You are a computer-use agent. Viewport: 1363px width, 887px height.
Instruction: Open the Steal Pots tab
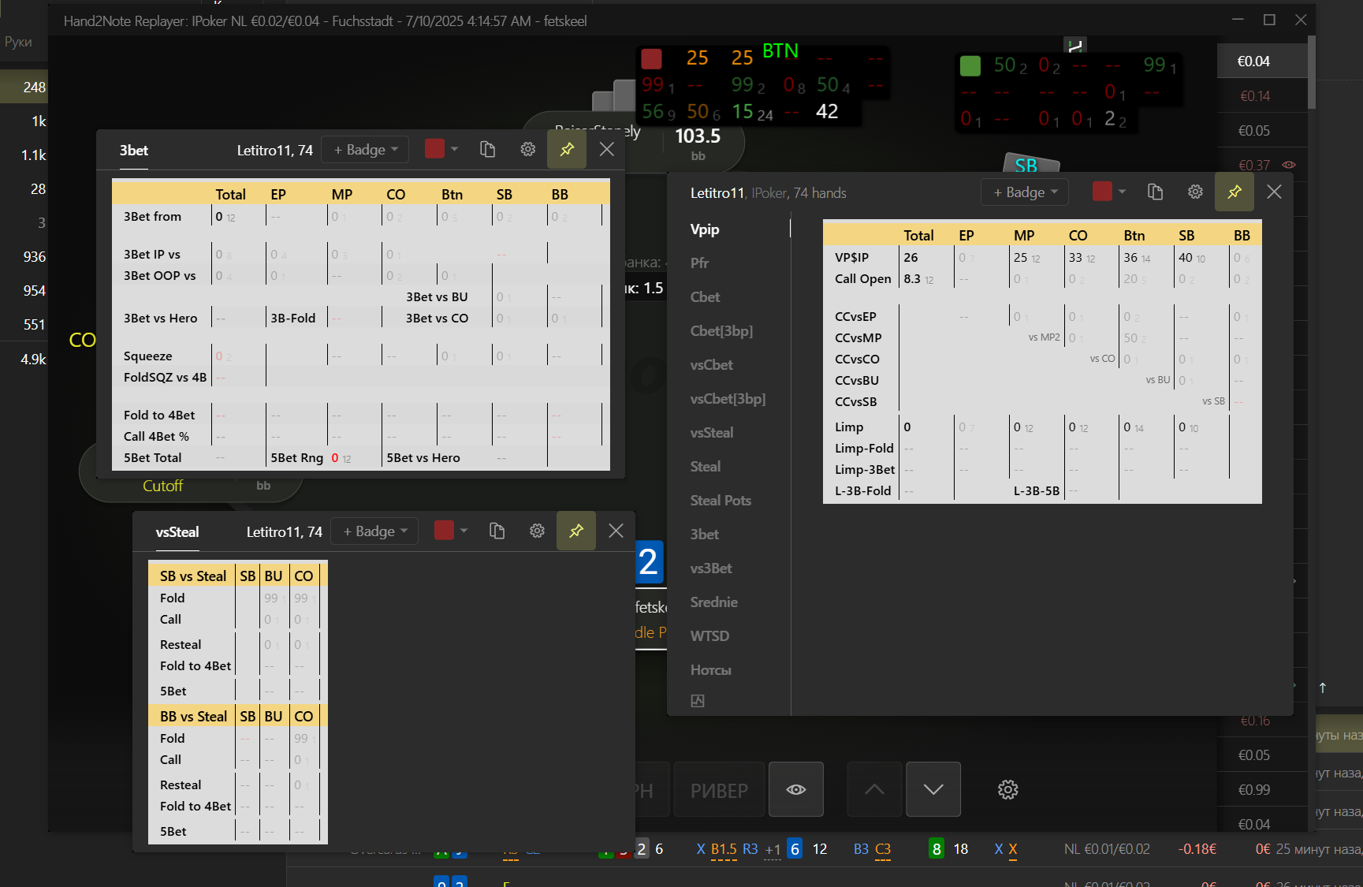click(721, 501)
